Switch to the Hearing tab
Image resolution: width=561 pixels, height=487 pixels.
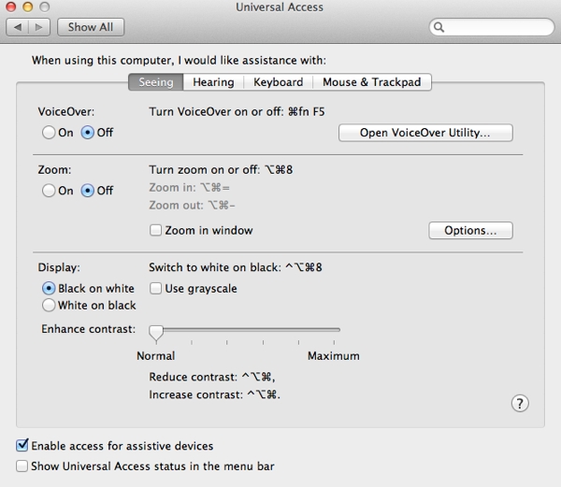[x=213, y=82]
